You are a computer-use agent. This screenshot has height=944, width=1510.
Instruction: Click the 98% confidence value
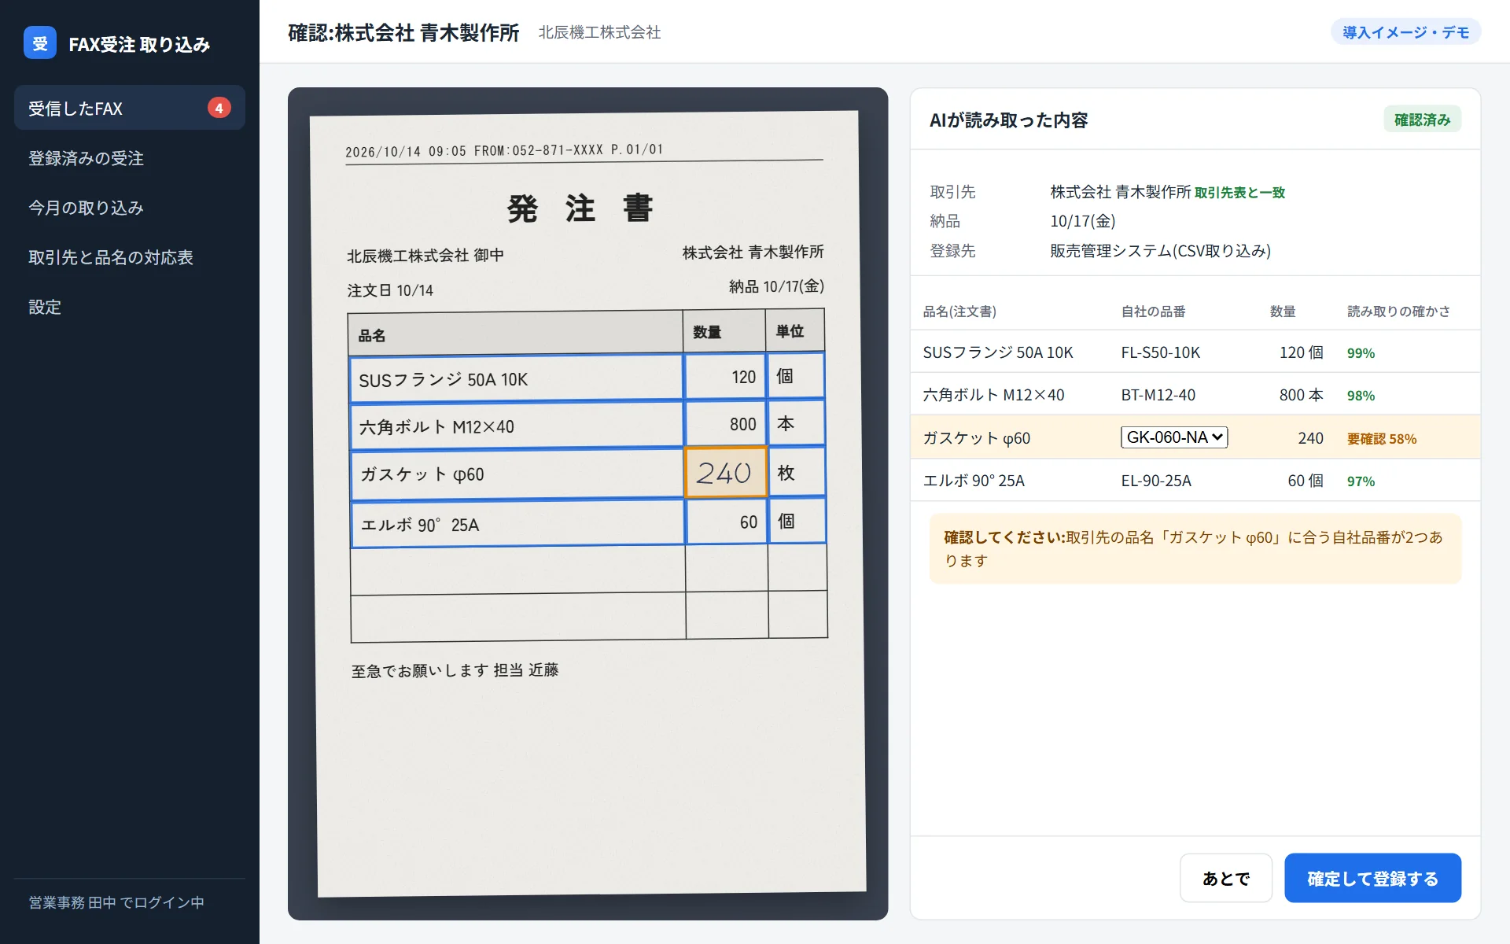coord(1361,396)
